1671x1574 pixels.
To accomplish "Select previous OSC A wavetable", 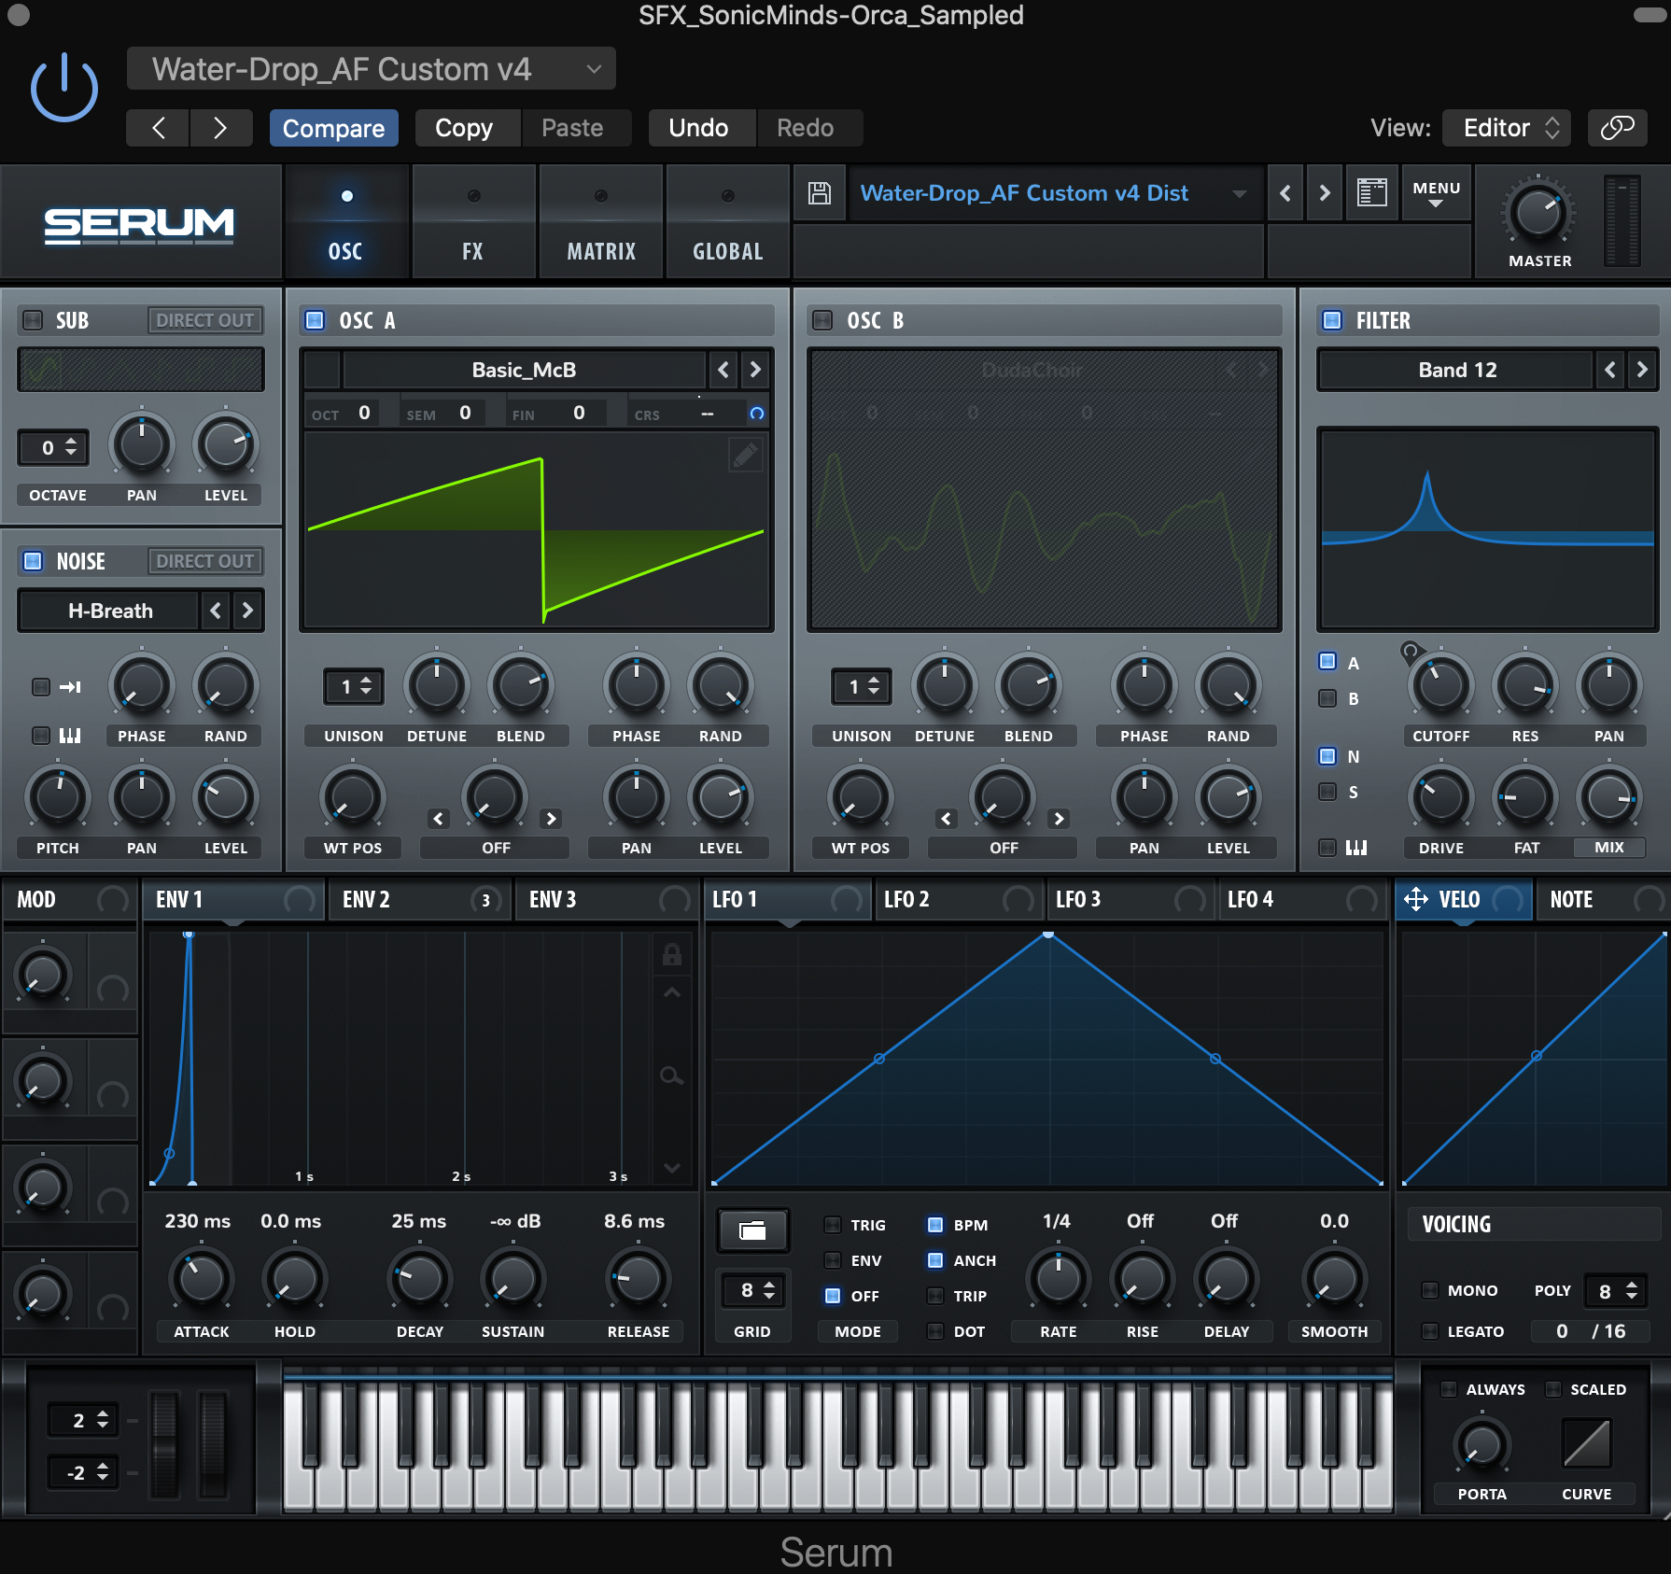I will tap(723, 370).
